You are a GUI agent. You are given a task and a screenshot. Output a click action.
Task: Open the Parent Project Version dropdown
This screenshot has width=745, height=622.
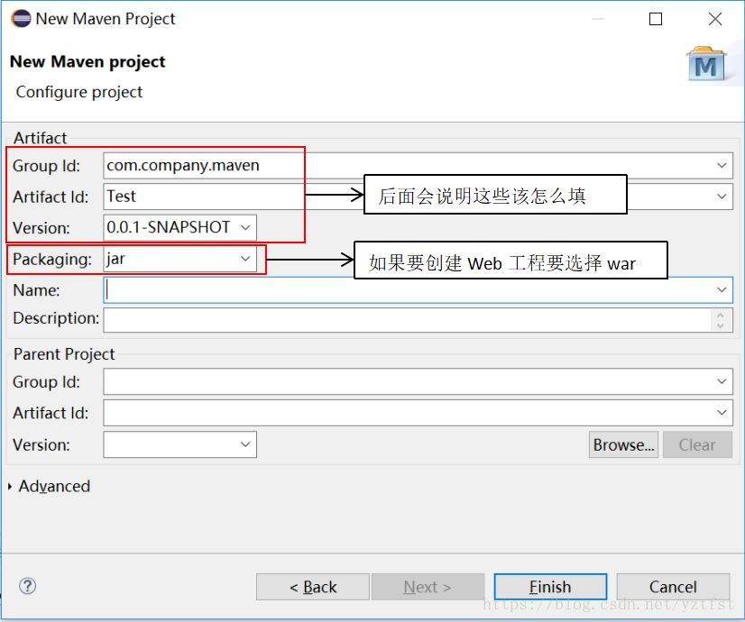click(245, 444)
